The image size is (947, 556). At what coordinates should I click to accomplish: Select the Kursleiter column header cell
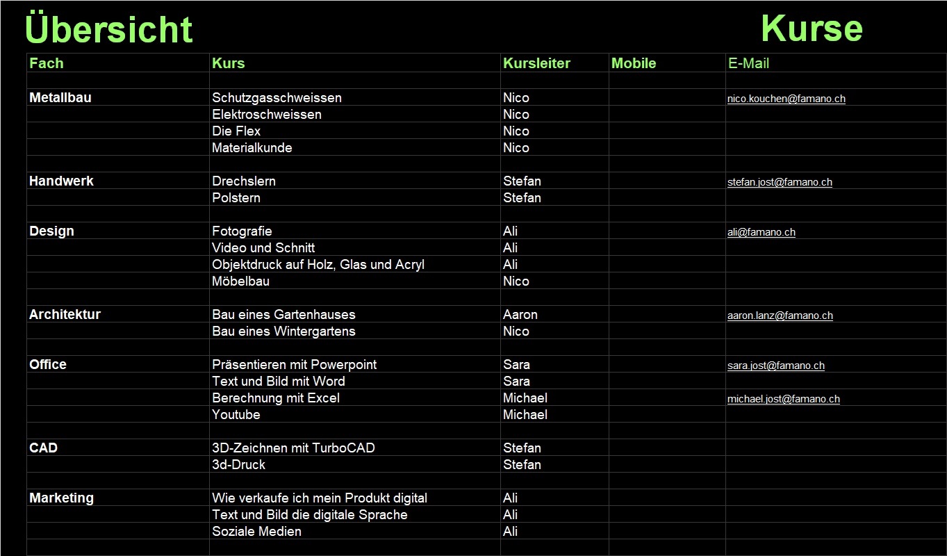536,63
